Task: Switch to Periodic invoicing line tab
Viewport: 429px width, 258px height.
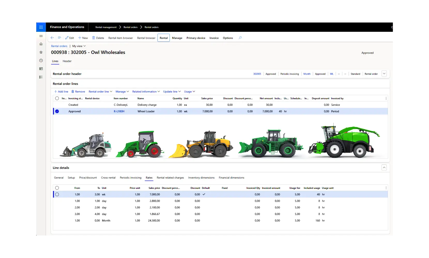Action: tap(131, 178)
